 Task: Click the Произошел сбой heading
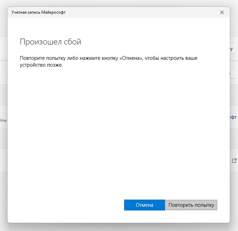[x=50, y=42]
